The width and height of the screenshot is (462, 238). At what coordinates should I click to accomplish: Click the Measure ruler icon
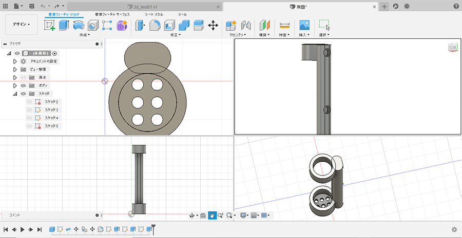284,25
